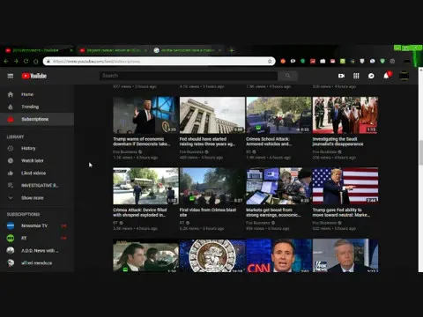Image resolution: width=423 pixels, height=317 pixels.
Task: Play the two men in car thumbnail
Action: (x=145, y=255)
